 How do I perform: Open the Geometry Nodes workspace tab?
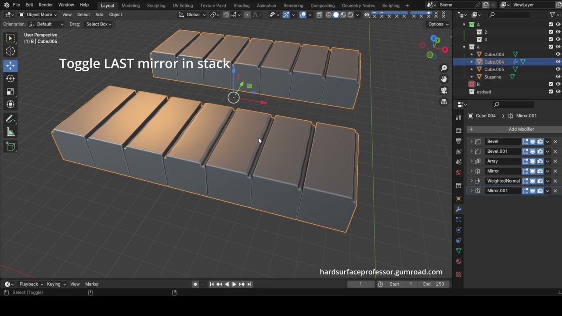(x=358, y=5)
